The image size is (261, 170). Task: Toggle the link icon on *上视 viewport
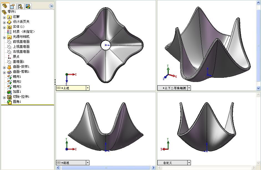click(59, 88)
